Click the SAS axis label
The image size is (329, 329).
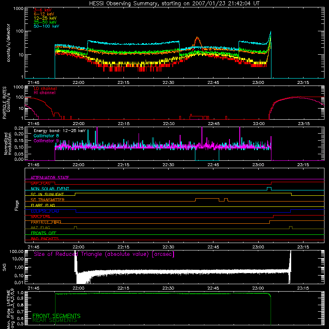[5, 267]
